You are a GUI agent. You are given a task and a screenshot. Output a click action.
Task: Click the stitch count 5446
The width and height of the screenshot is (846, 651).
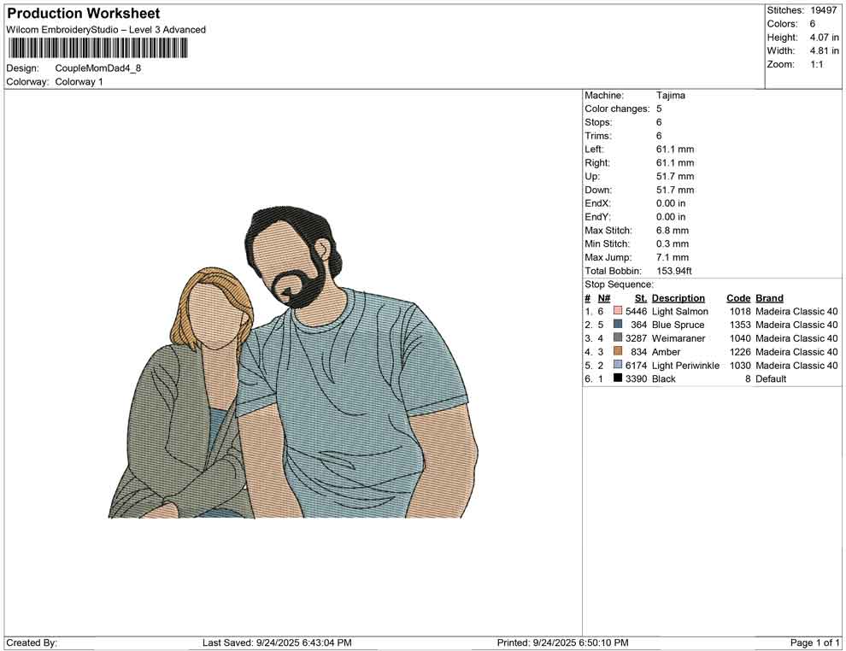click(636, 311)
